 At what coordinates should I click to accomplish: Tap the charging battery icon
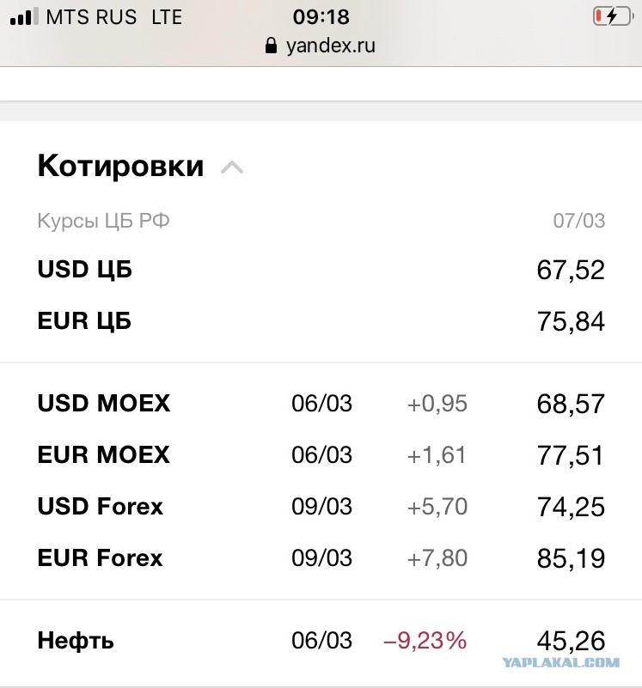pos(613,16)
